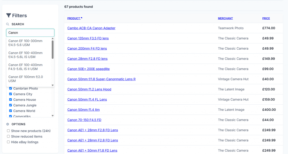288x154 pixels.
Task: Click the Filters funnel icon
Action: tap(8, 15)
